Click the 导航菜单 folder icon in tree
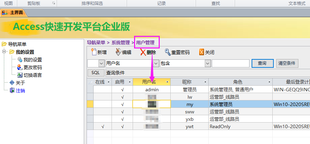This screenshot has width=310, height=144. [x=4, y=44]
